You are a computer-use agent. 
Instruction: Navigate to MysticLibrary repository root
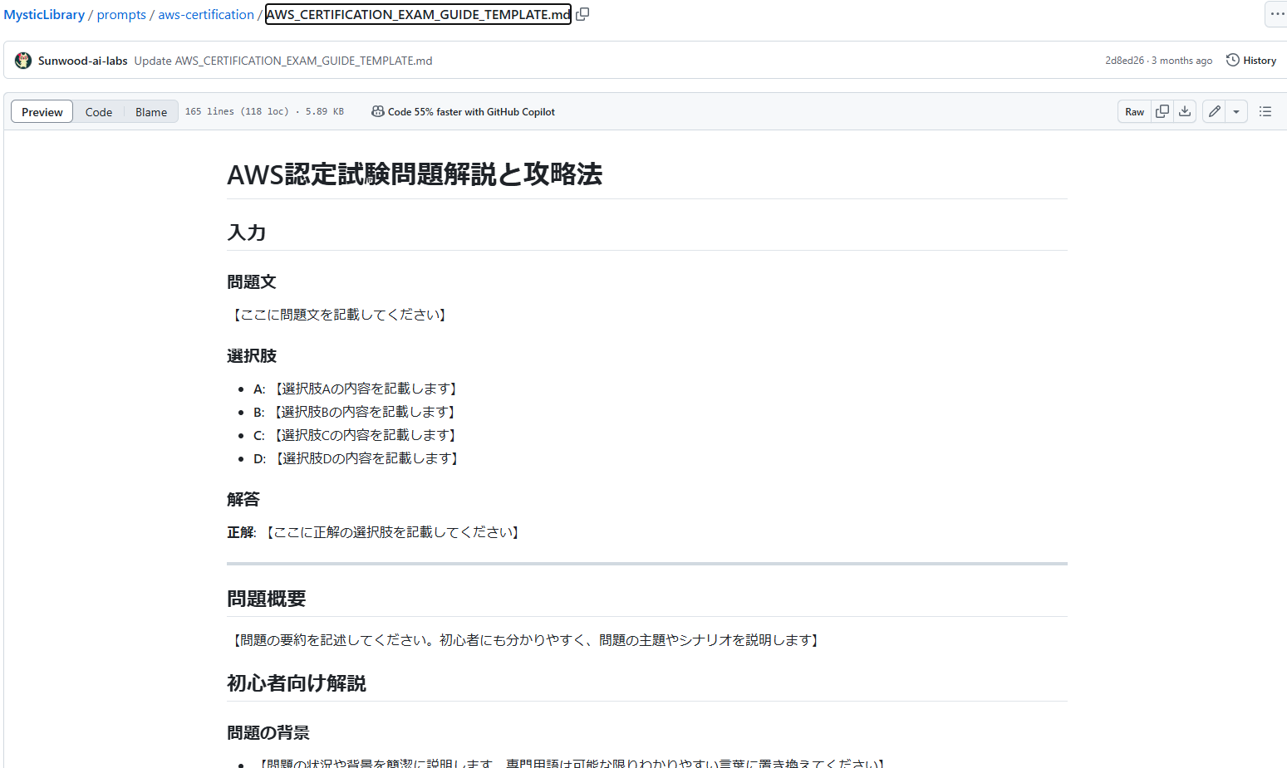44,15
